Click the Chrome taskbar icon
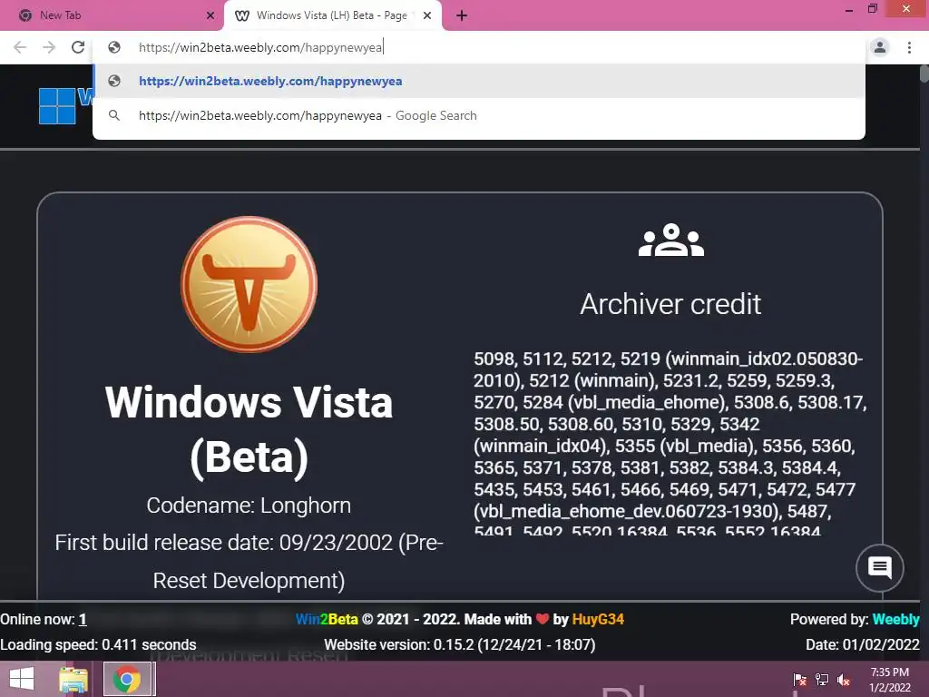The image size is (929, 697). tap(127, 679)
